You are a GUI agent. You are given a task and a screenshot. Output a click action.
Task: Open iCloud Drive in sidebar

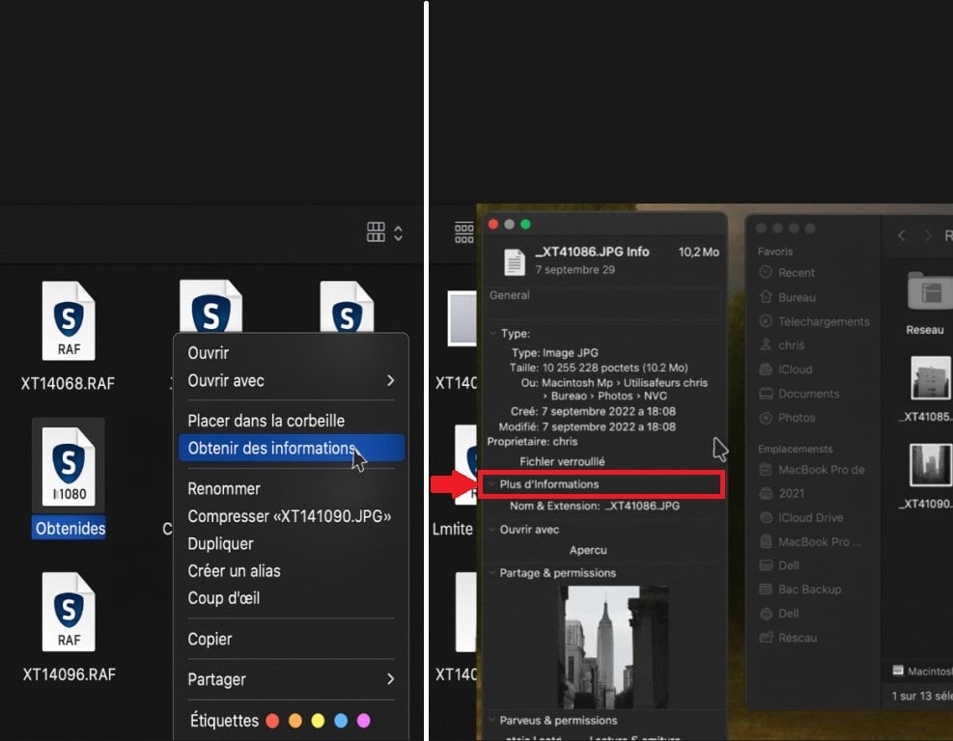pyautogui.click(x=810, y=517)
